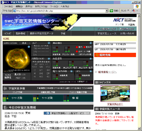Click 宇宙天気とは? link under the topics photo
142x131 pixels.
click(x=115, y=104)
